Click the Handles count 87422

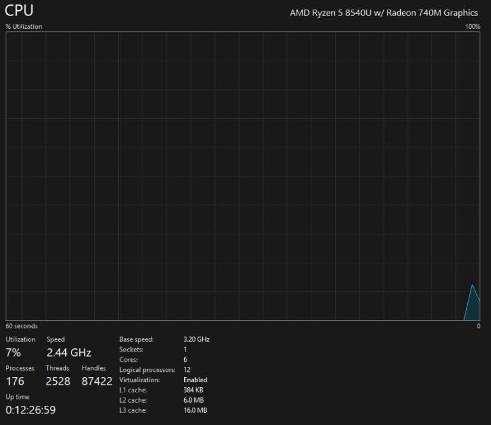tap(97, 382)
